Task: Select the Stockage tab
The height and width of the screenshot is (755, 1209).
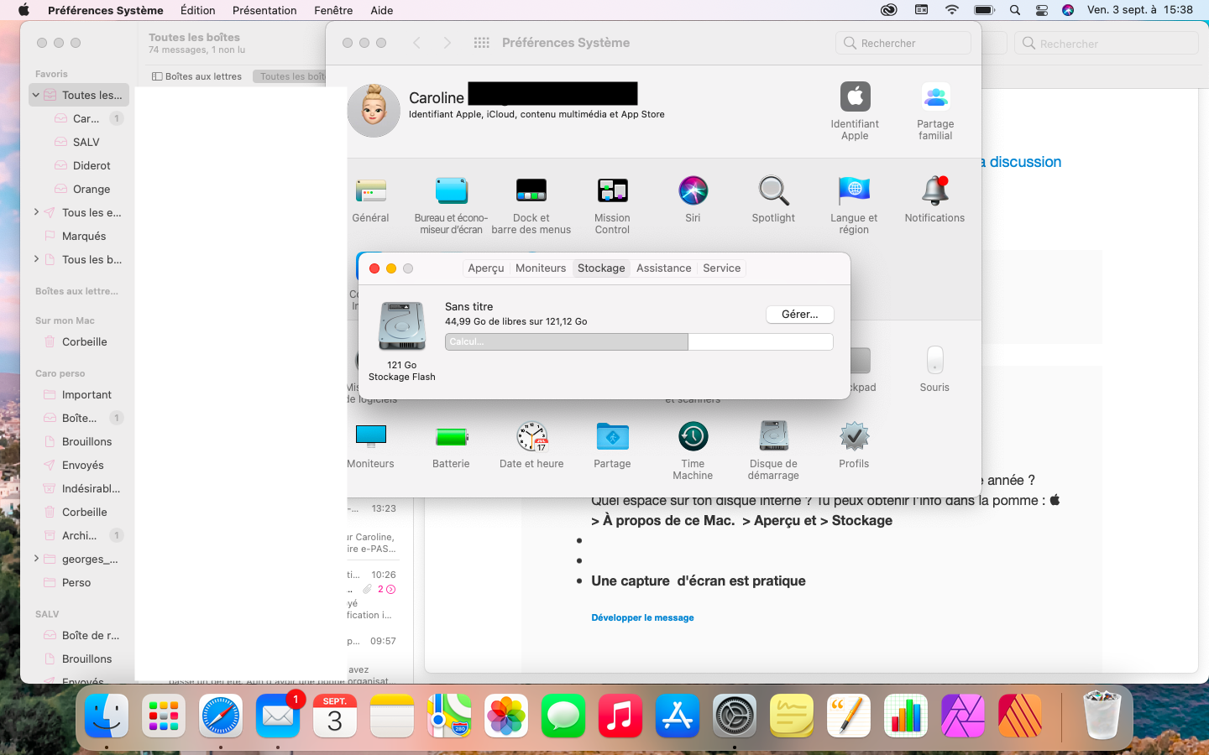Action: coord(601,268)
